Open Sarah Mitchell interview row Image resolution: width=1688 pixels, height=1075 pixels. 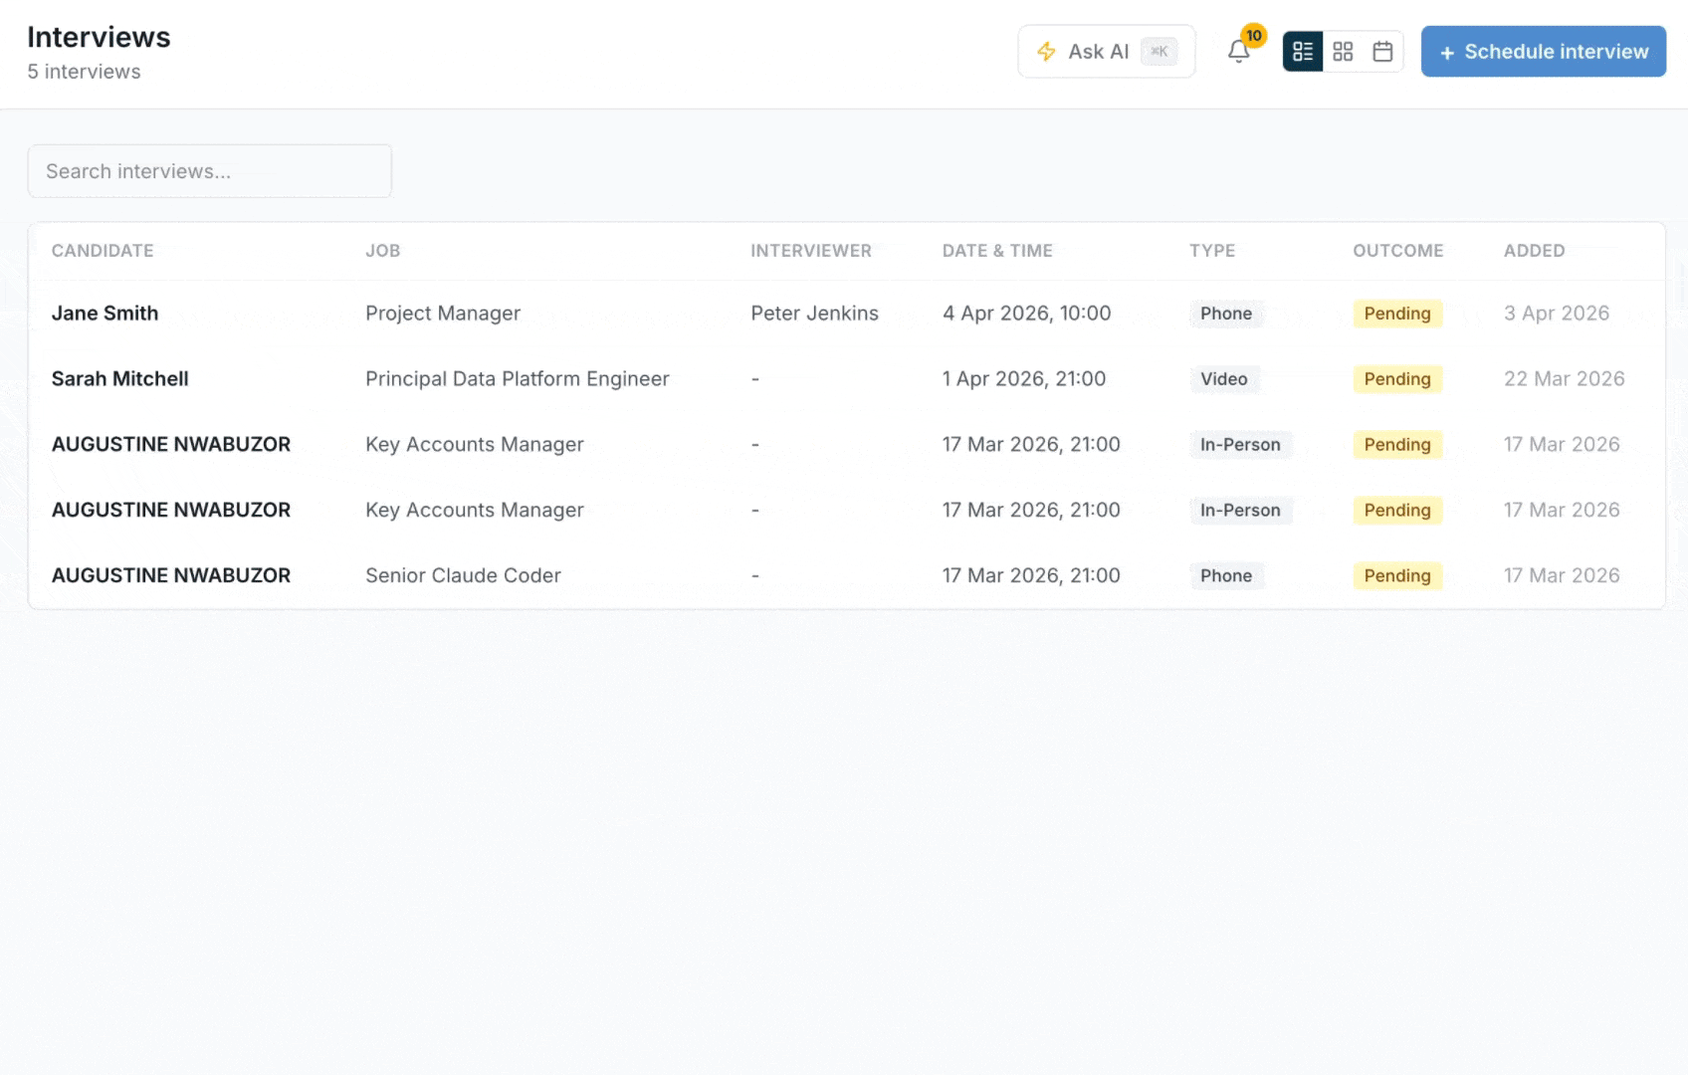click(119, 379)
